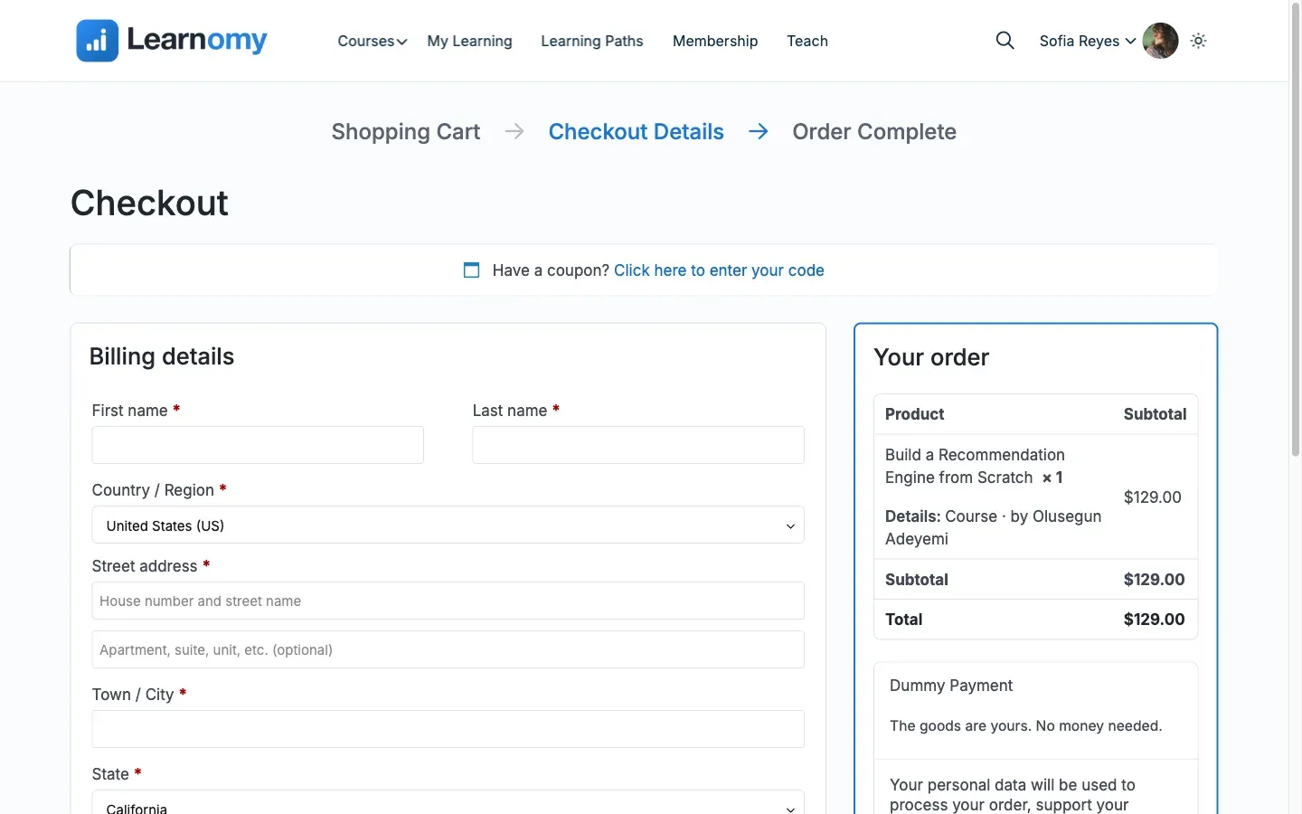Viewport: 1302px width, 814px height.
Task: Click the Product column header
Action: [914, 414]
